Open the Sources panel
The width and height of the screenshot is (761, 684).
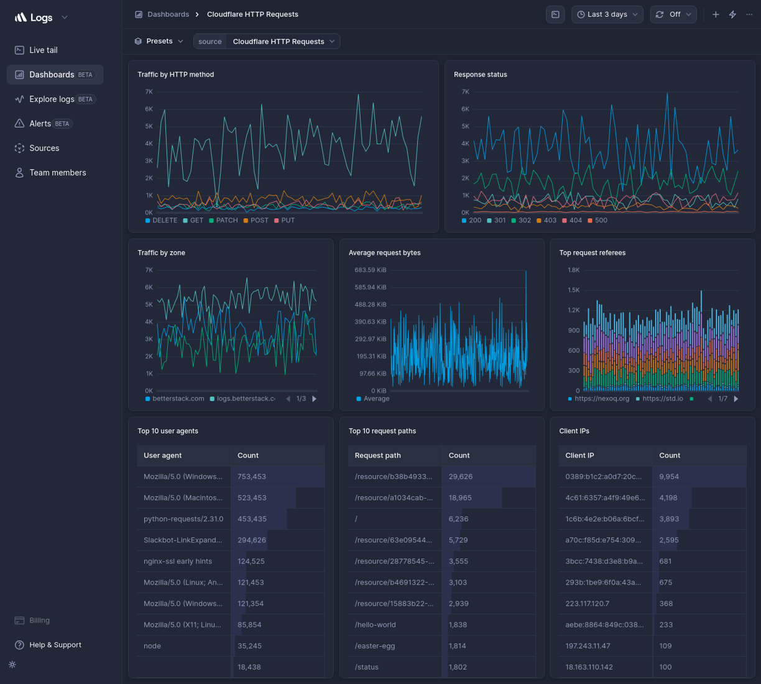(x=44, y=148)
